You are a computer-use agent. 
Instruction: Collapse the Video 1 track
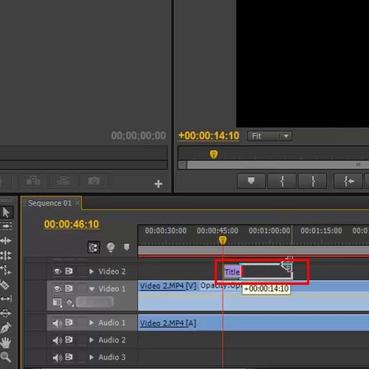click(x=92, y=289)
